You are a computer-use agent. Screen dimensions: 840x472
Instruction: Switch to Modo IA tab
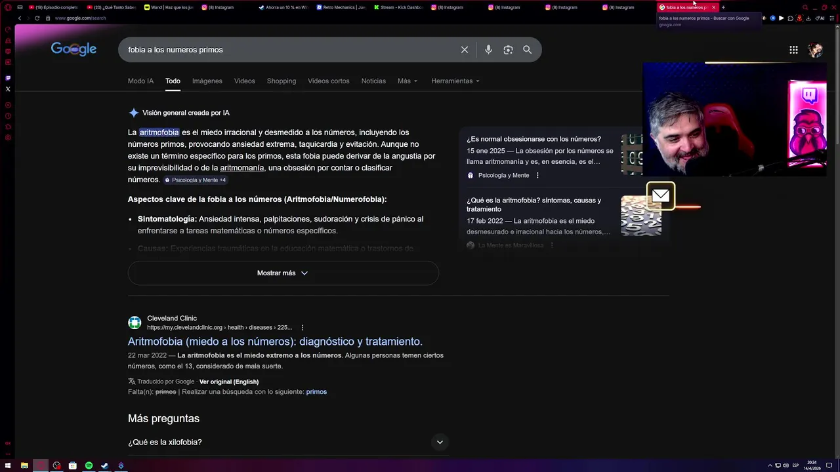point(140,81)
